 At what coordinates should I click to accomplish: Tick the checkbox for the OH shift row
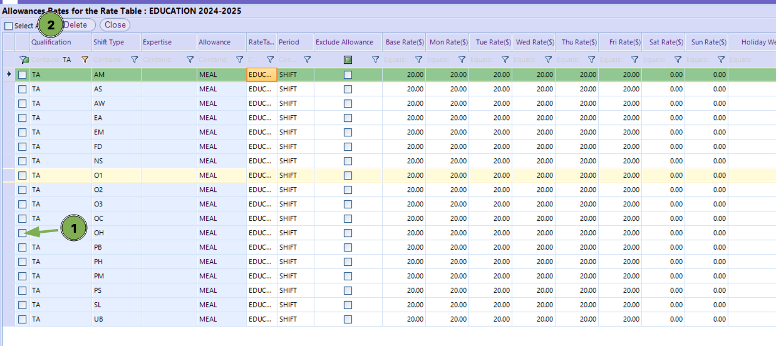pos(23,233)
